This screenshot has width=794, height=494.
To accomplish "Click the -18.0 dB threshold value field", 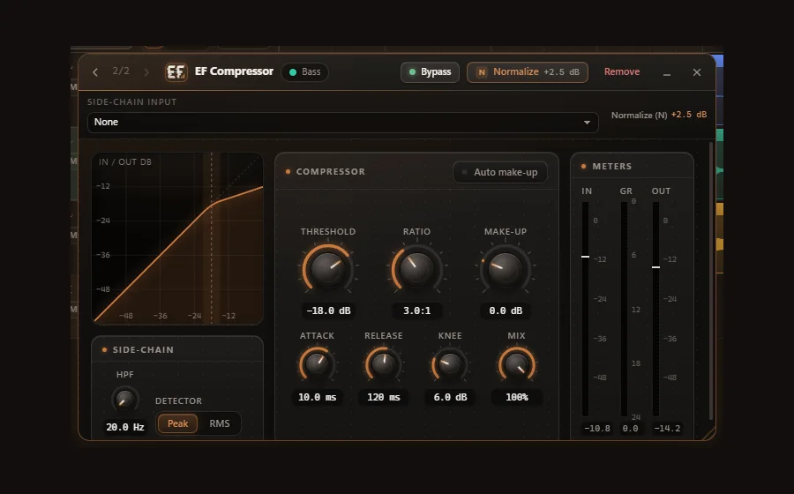I will coord(328,311).
